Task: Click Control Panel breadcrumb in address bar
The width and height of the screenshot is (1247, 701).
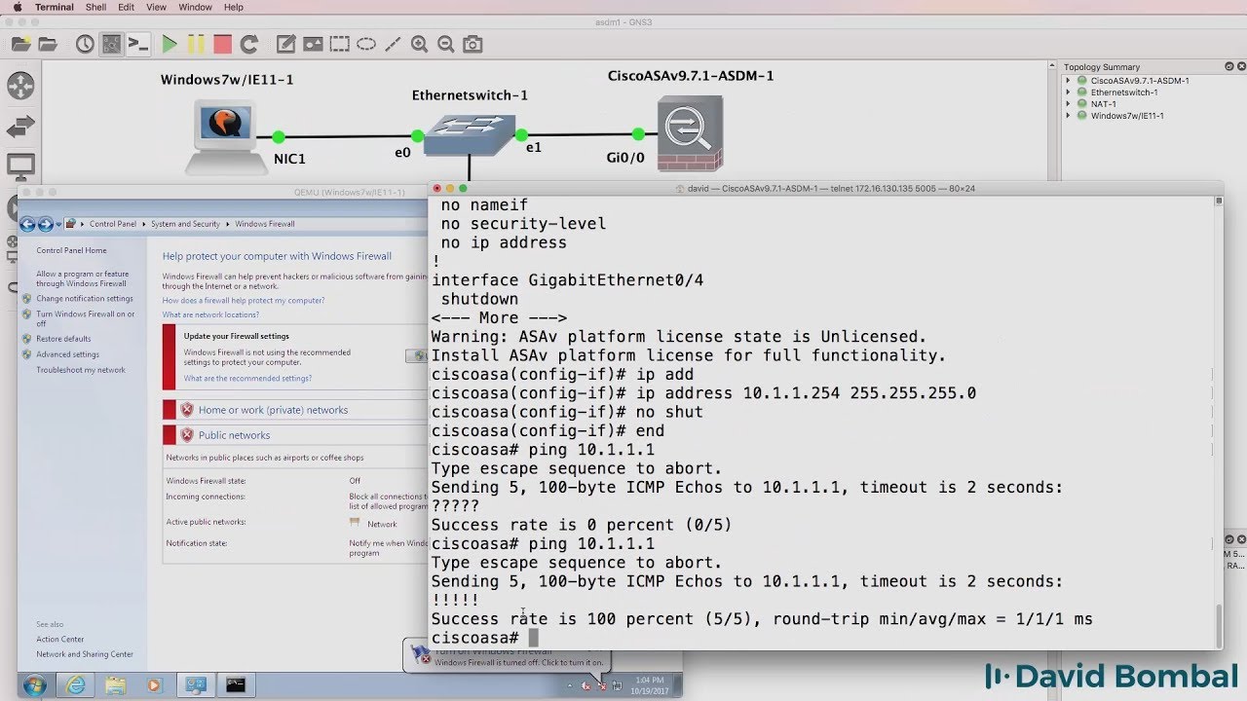Action: coord(113,224)
